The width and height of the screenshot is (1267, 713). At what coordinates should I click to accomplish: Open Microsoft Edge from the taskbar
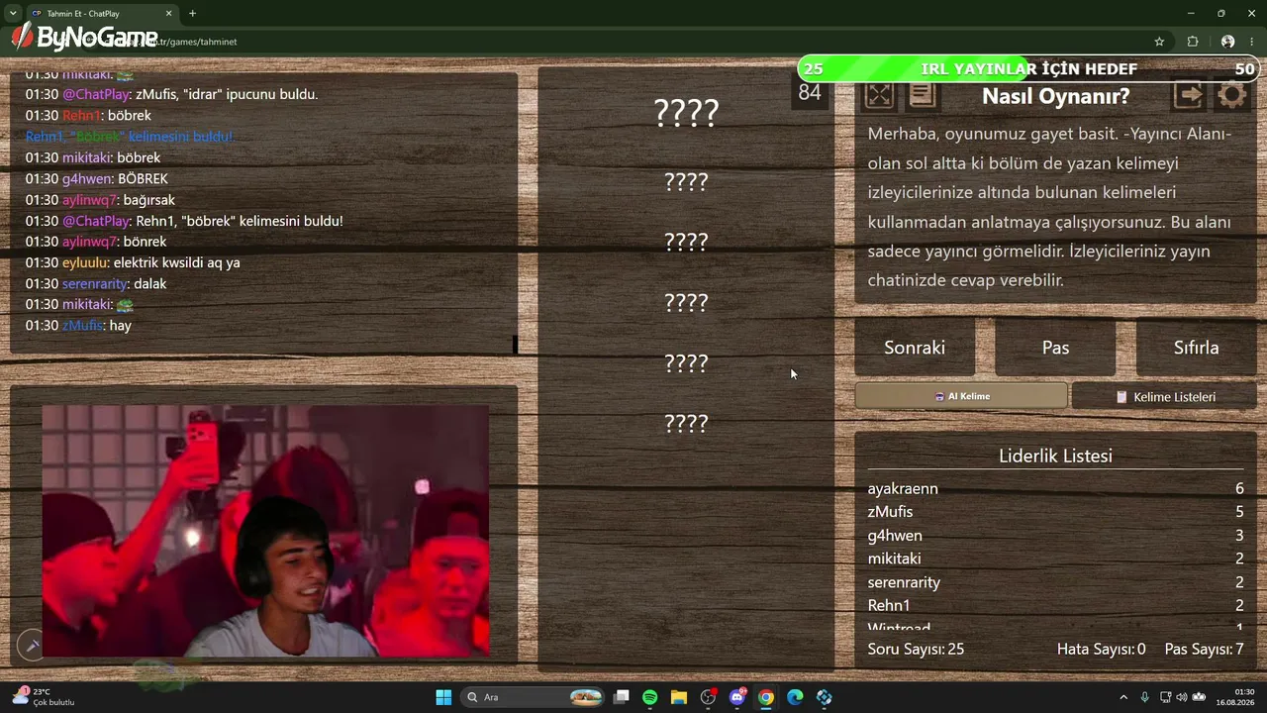[x=795, y=697]
